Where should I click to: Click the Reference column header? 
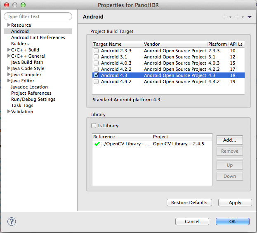click(122, 137)
